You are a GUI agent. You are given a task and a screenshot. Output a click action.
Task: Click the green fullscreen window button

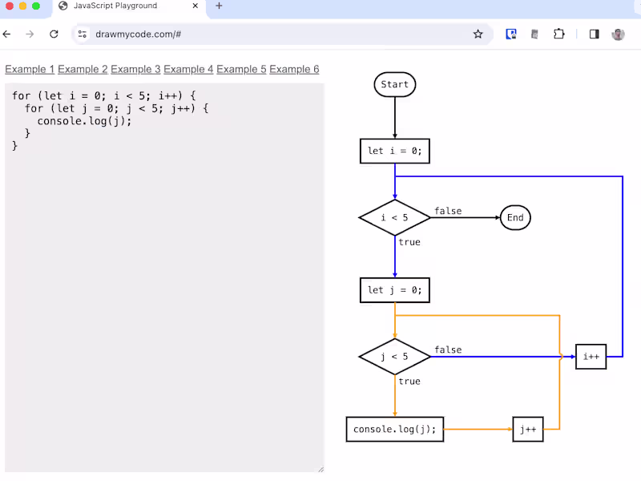tap(36, 6)
